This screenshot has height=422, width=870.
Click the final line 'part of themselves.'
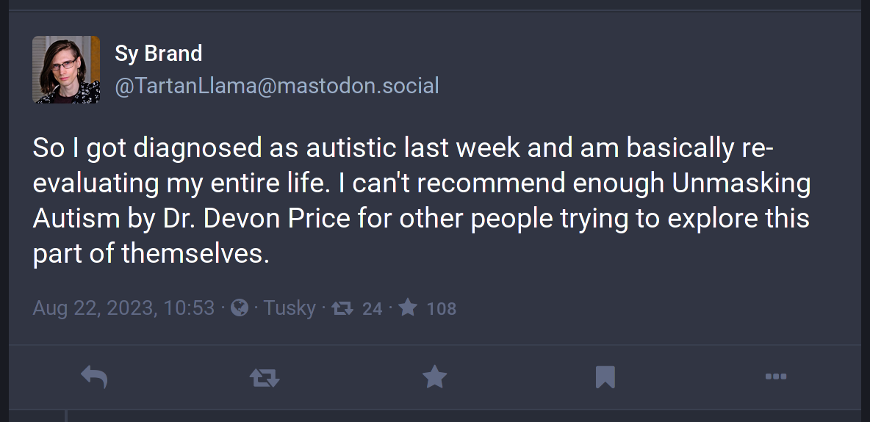pyautogui.click(x=151, y=254)
